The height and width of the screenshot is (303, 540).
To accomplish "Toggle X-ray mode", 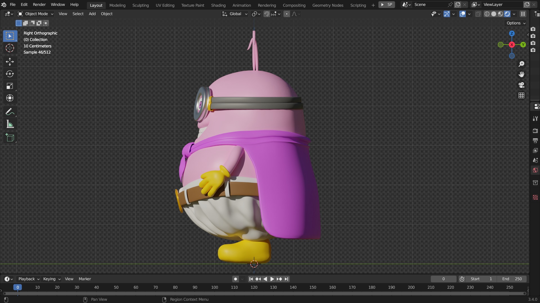I will (x=478, y=14).
